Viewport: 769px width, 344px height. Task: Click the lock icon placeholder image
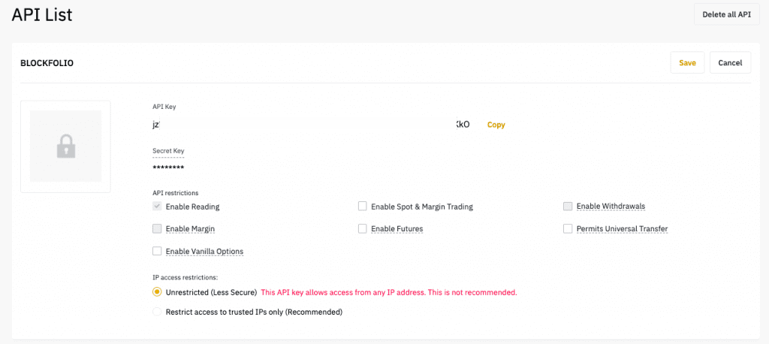point(66,146)
